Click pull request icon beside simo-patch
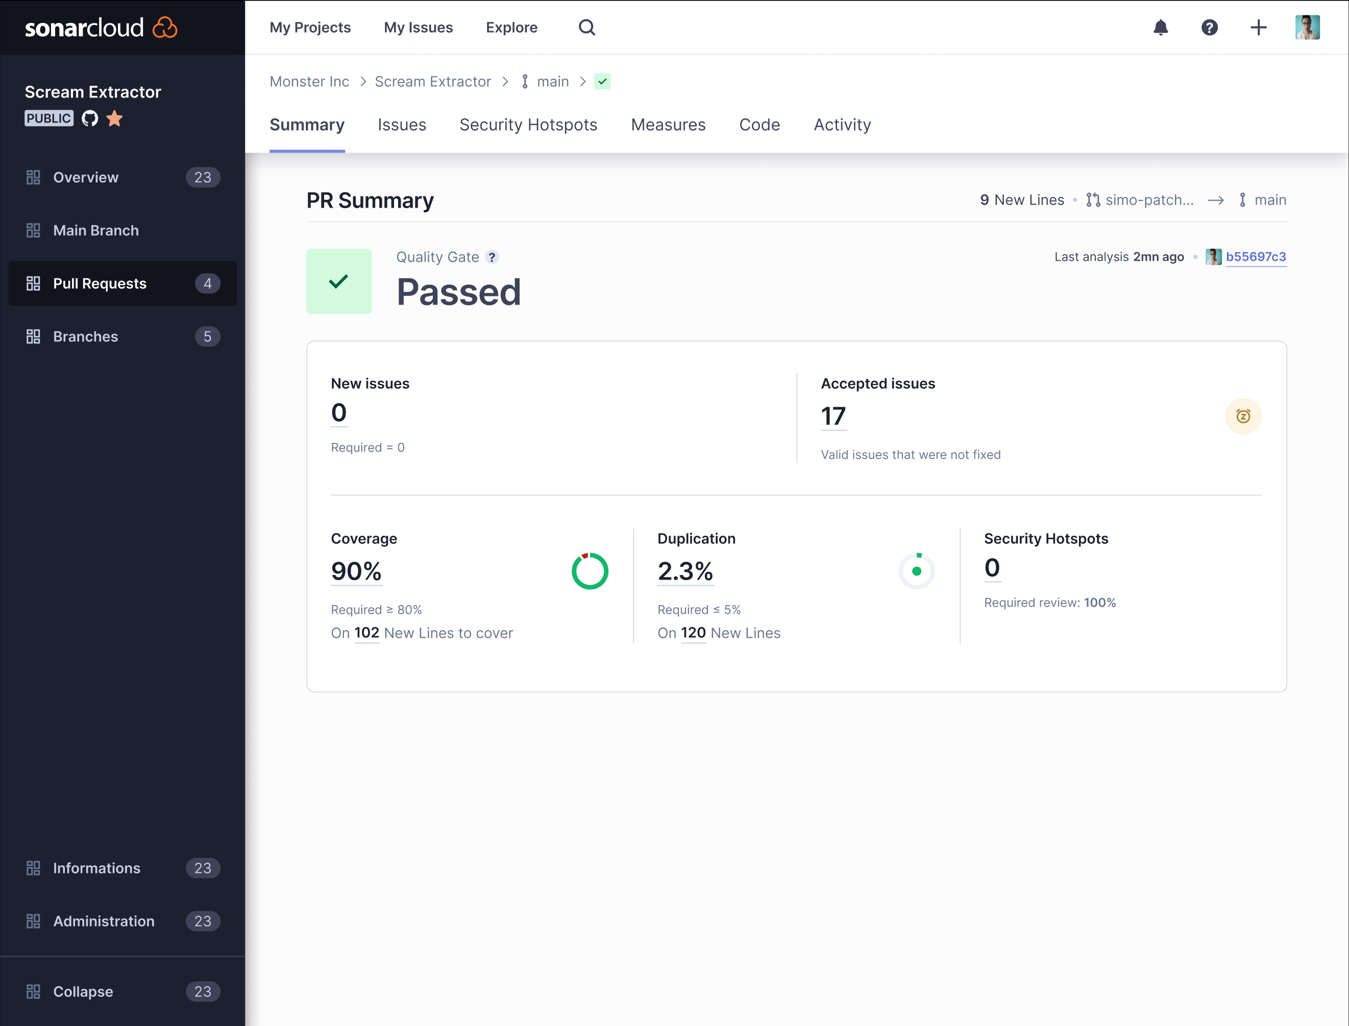1349x1026 pixels. point(1093,199)
